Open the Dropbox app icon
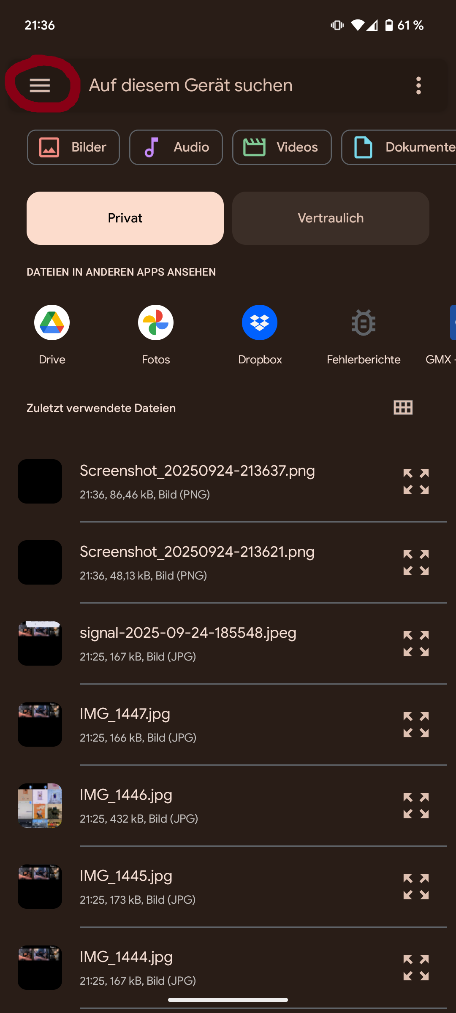 [260, 323]
